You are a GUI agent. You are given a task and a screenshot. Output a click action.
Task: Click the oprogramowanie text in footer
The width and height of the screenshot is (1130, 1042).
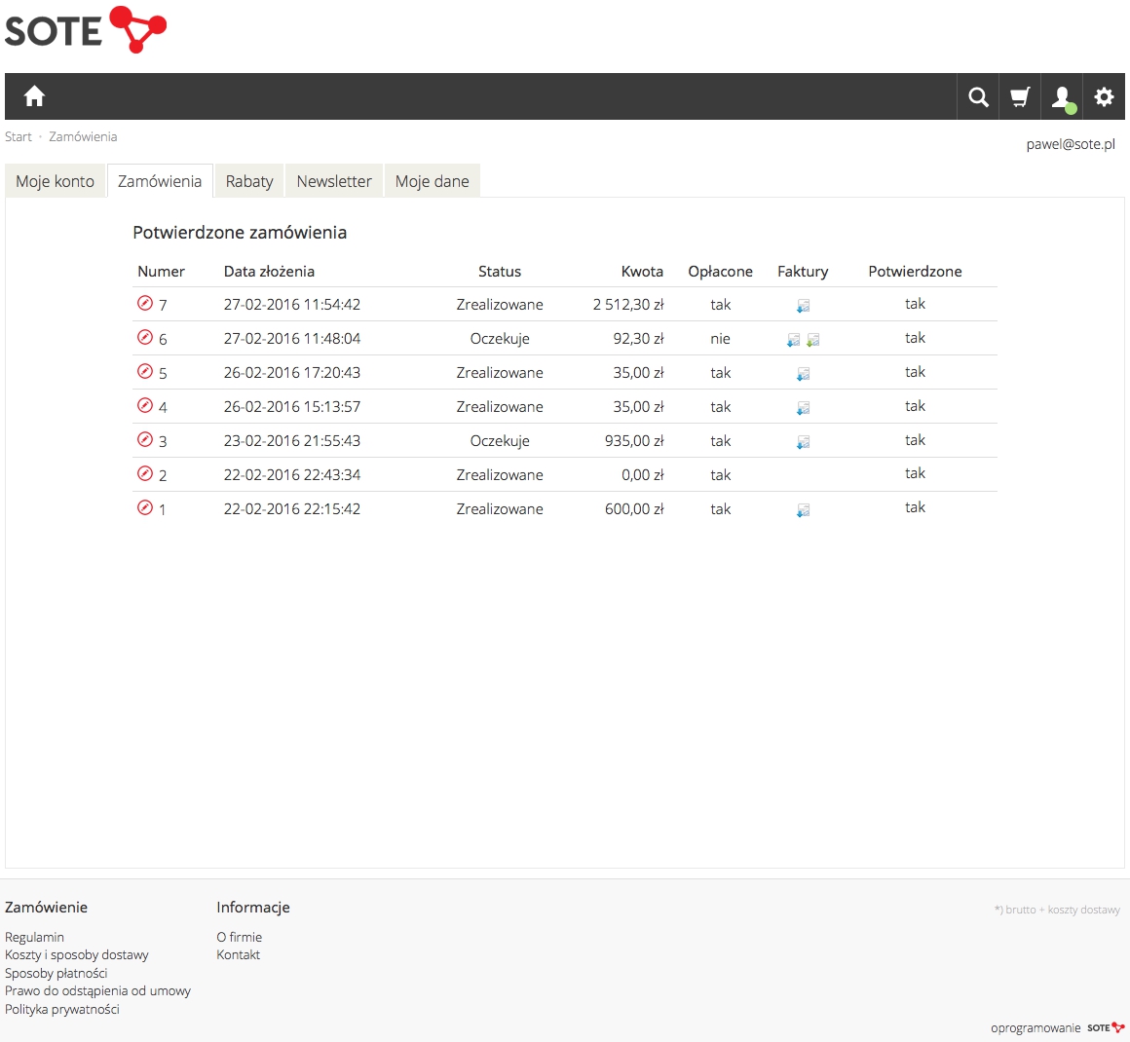(x=1036, y=1028)
